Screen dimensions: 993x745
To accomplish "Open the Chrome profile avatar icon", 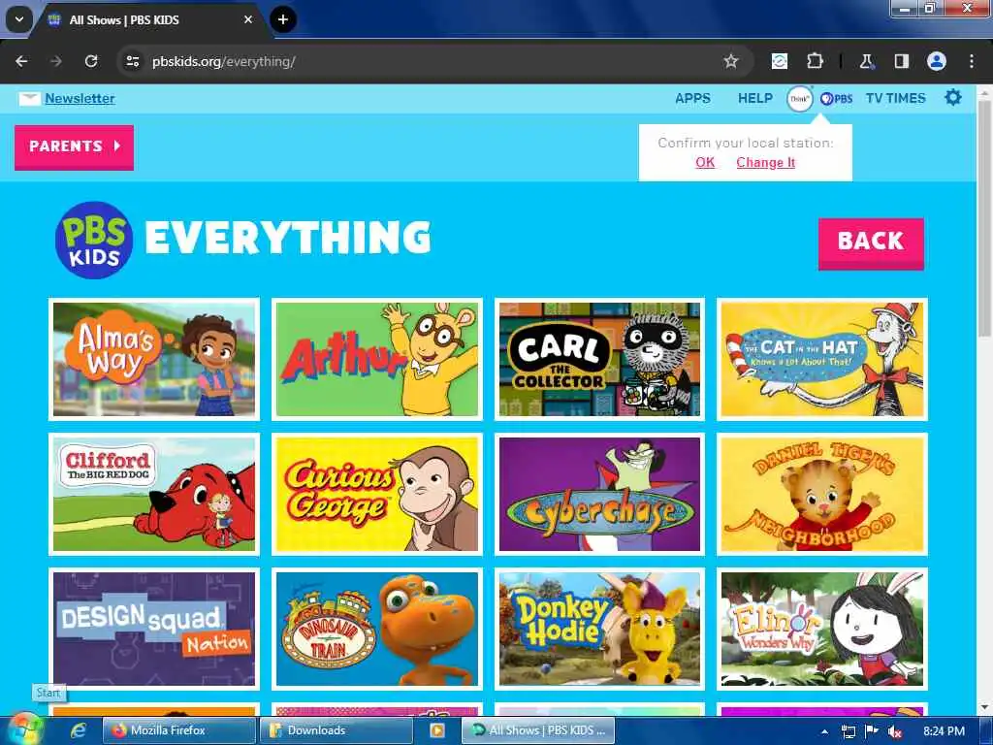I will (937, 61).
